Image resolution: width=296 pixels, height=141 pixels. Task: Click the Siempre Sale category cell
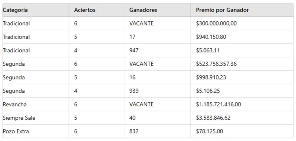19,118
